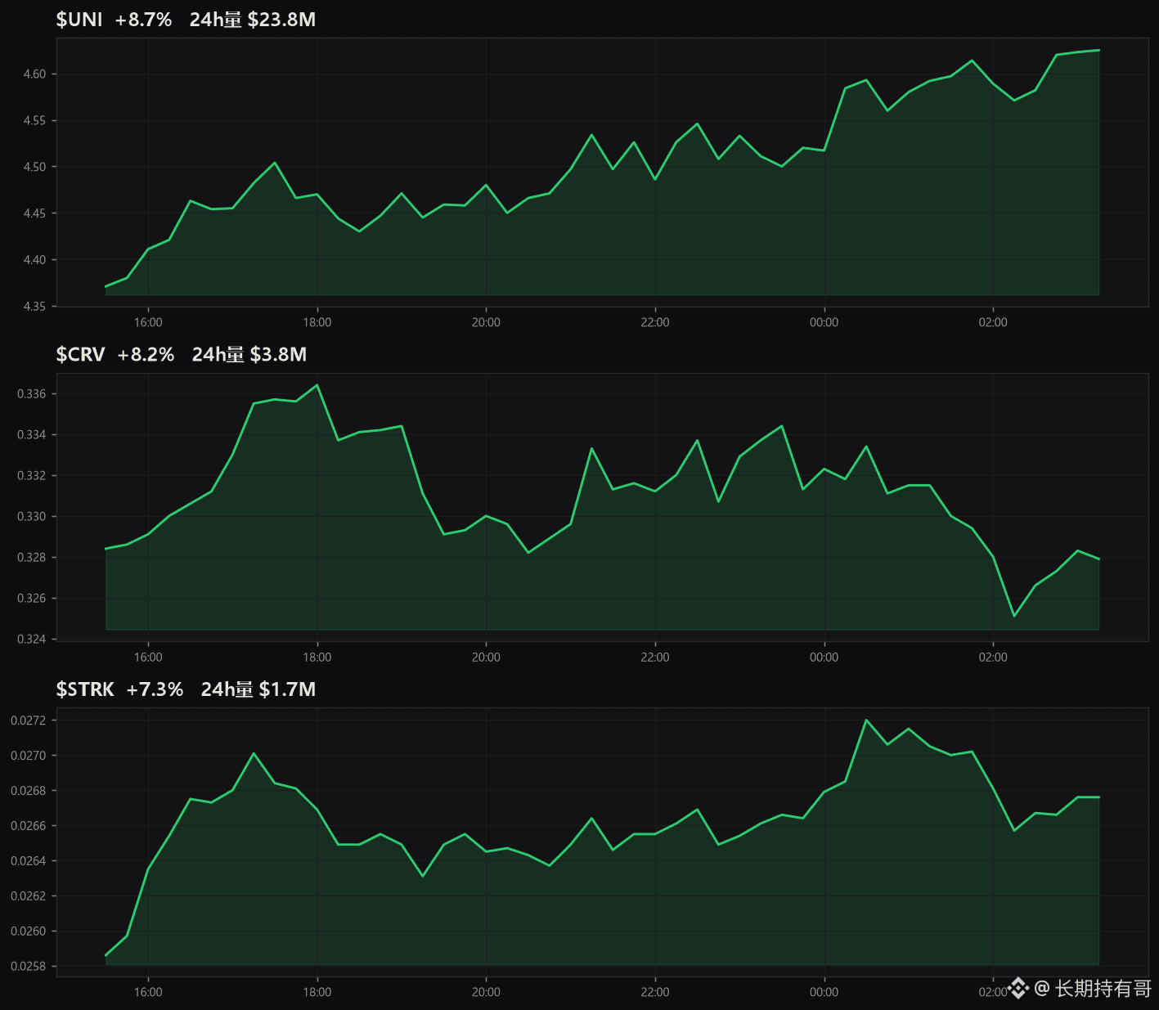Click the 0.332 price axis label

(x=32, y=476)
